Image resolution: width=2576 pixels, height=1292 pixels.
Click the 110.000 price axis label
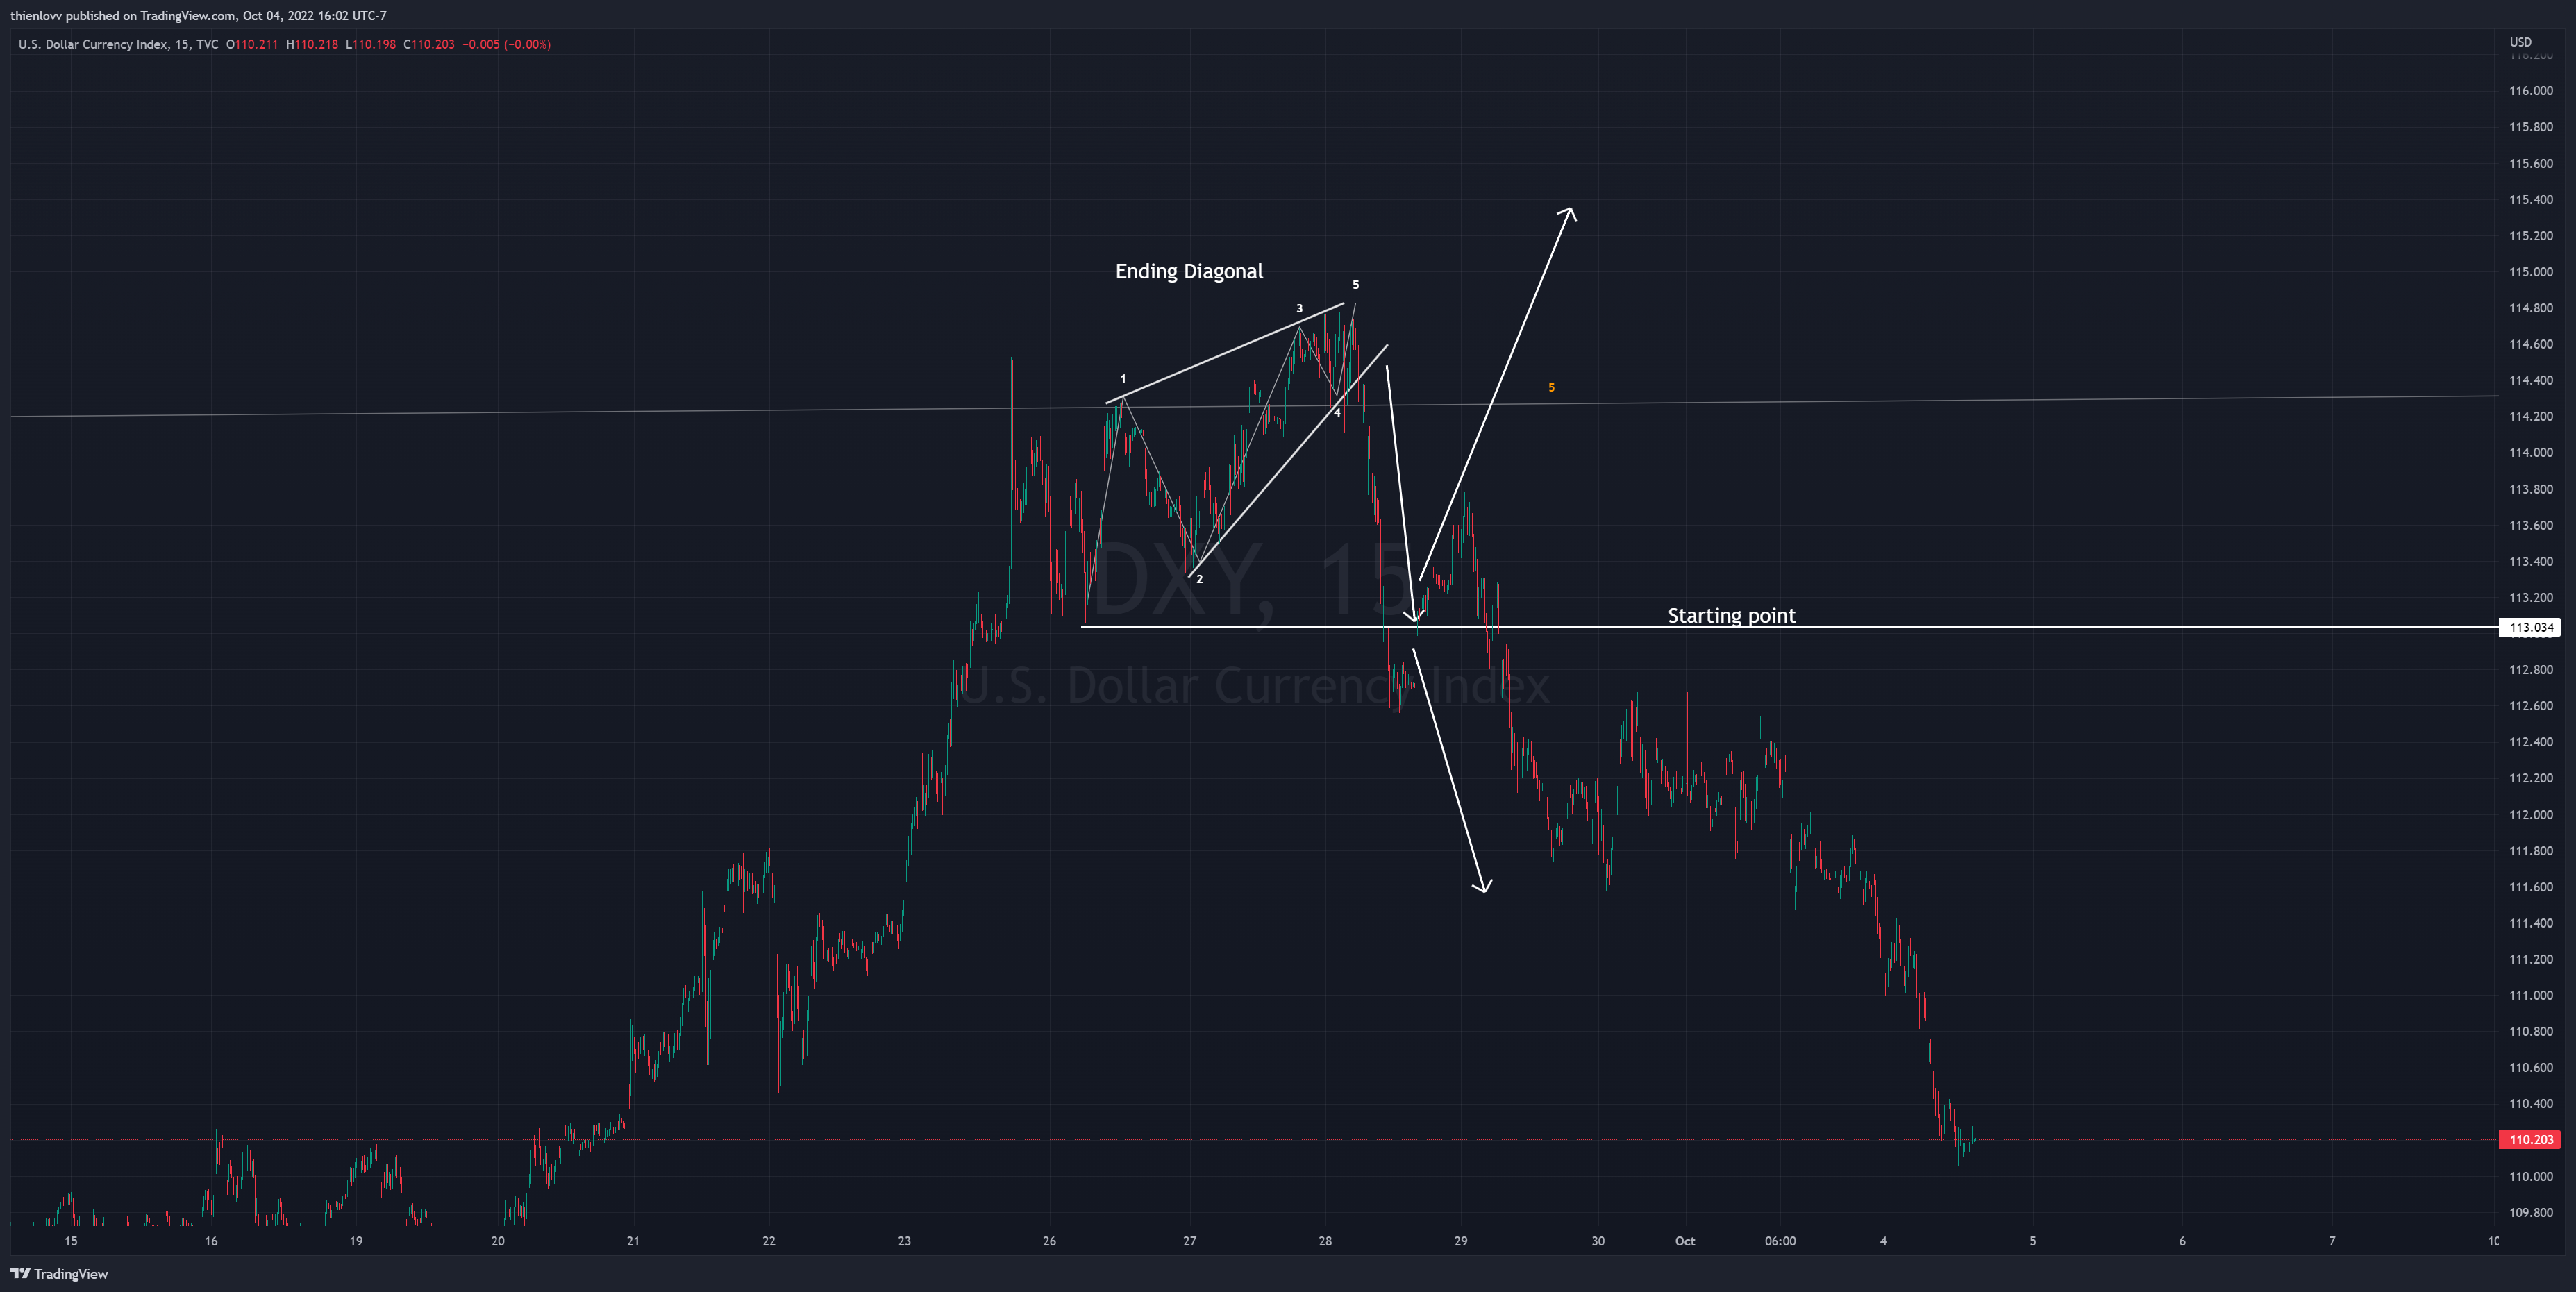click(2530, 1176)
